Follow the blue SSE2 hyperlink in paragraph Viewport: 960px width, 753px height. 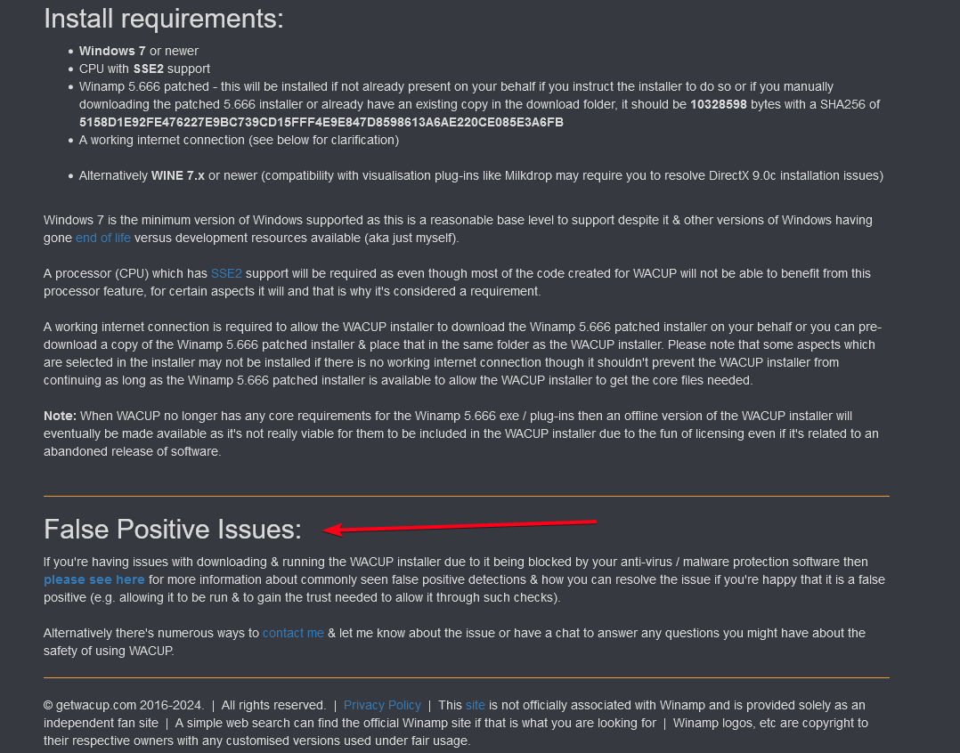(x=226, y=273)
